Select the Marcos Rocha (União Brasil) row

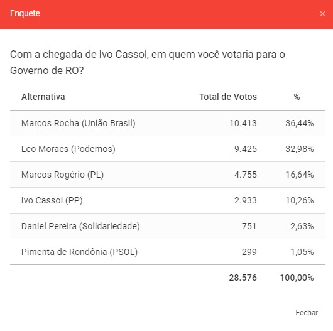[x=168, y=123]
